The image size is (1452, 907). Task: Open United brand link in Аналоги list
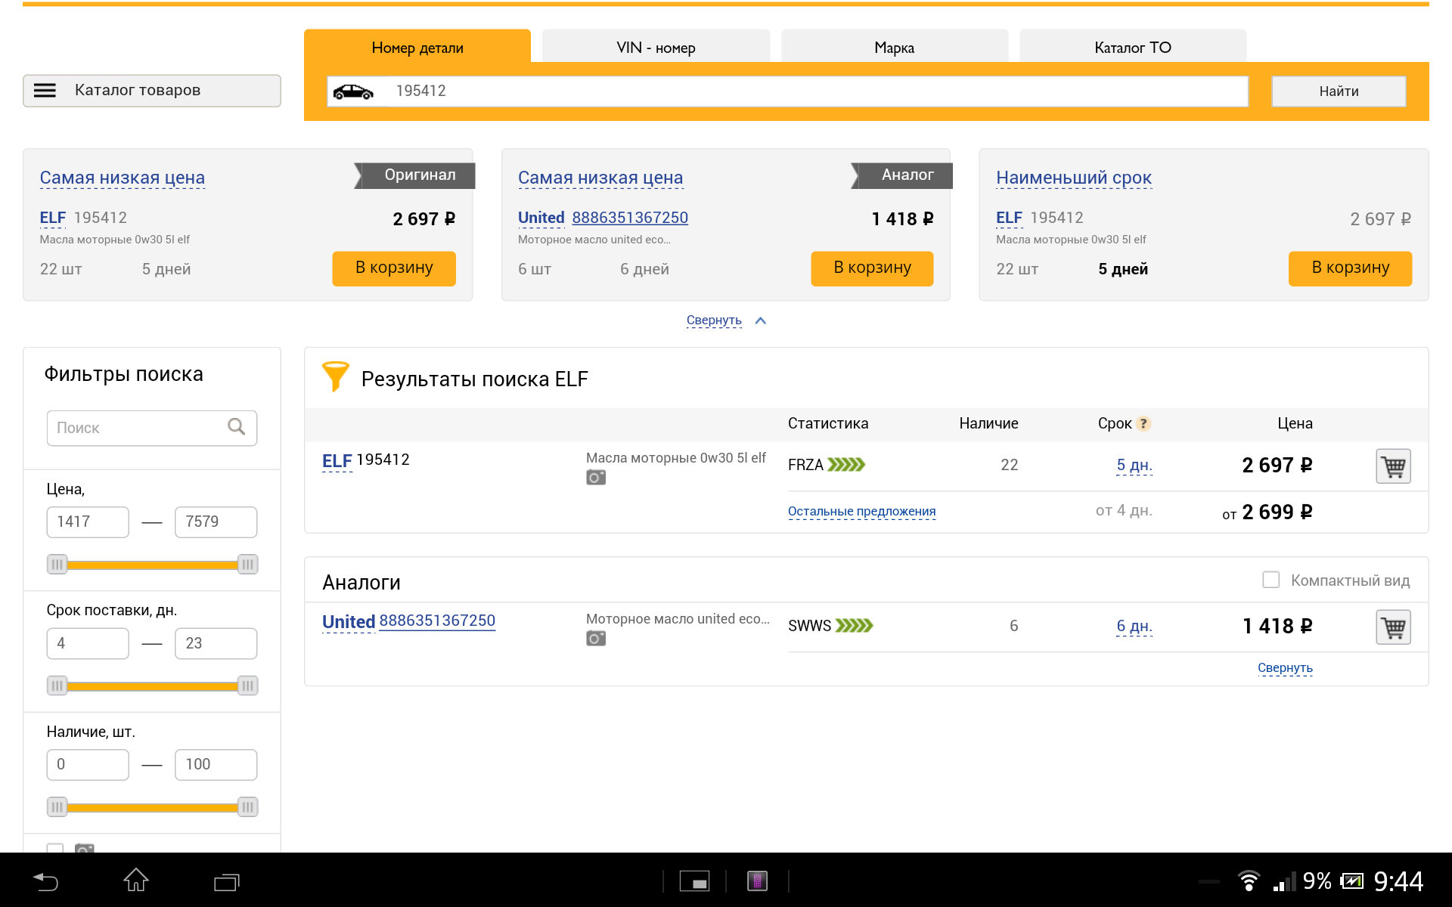point(349,622)
